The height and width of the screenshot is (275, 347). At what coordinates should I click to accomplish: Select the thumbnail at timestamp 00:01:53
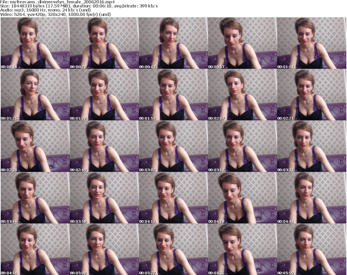pos(173,95)
